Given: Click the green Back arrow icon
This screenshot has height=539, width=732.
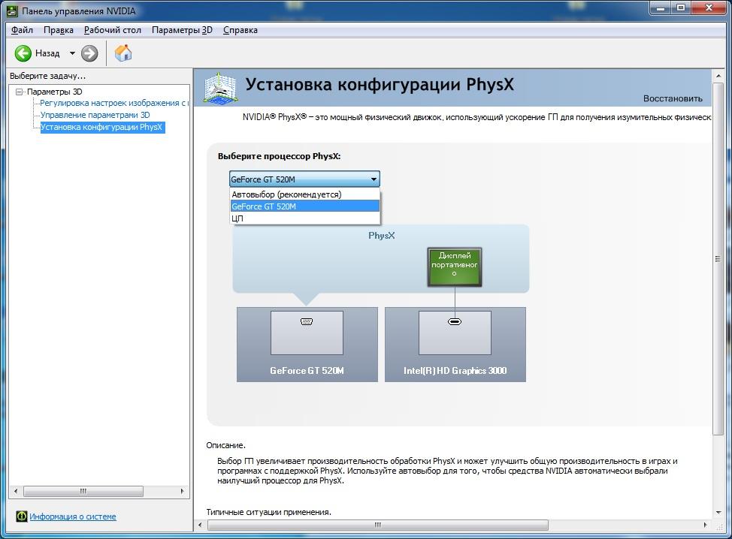Looking at the screenshot, I should [x=23, y=53].
